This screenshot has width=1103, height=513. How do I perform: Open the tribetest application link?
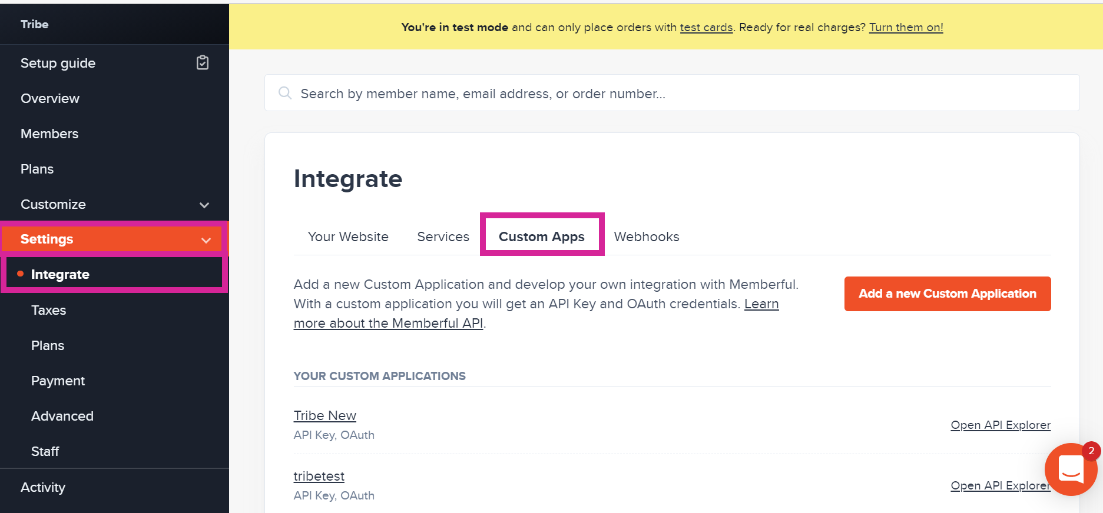[x=319, y=476]
